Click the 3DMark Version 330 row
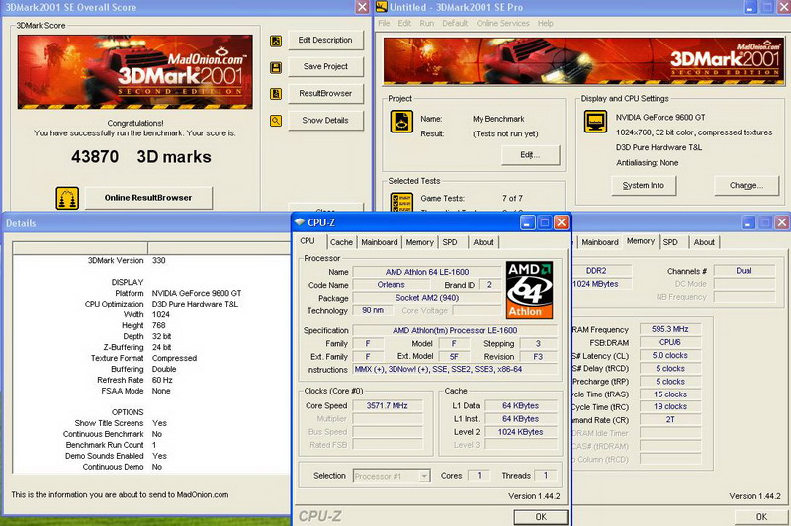Viewport: 791px width, 526px height. point(151,261)
